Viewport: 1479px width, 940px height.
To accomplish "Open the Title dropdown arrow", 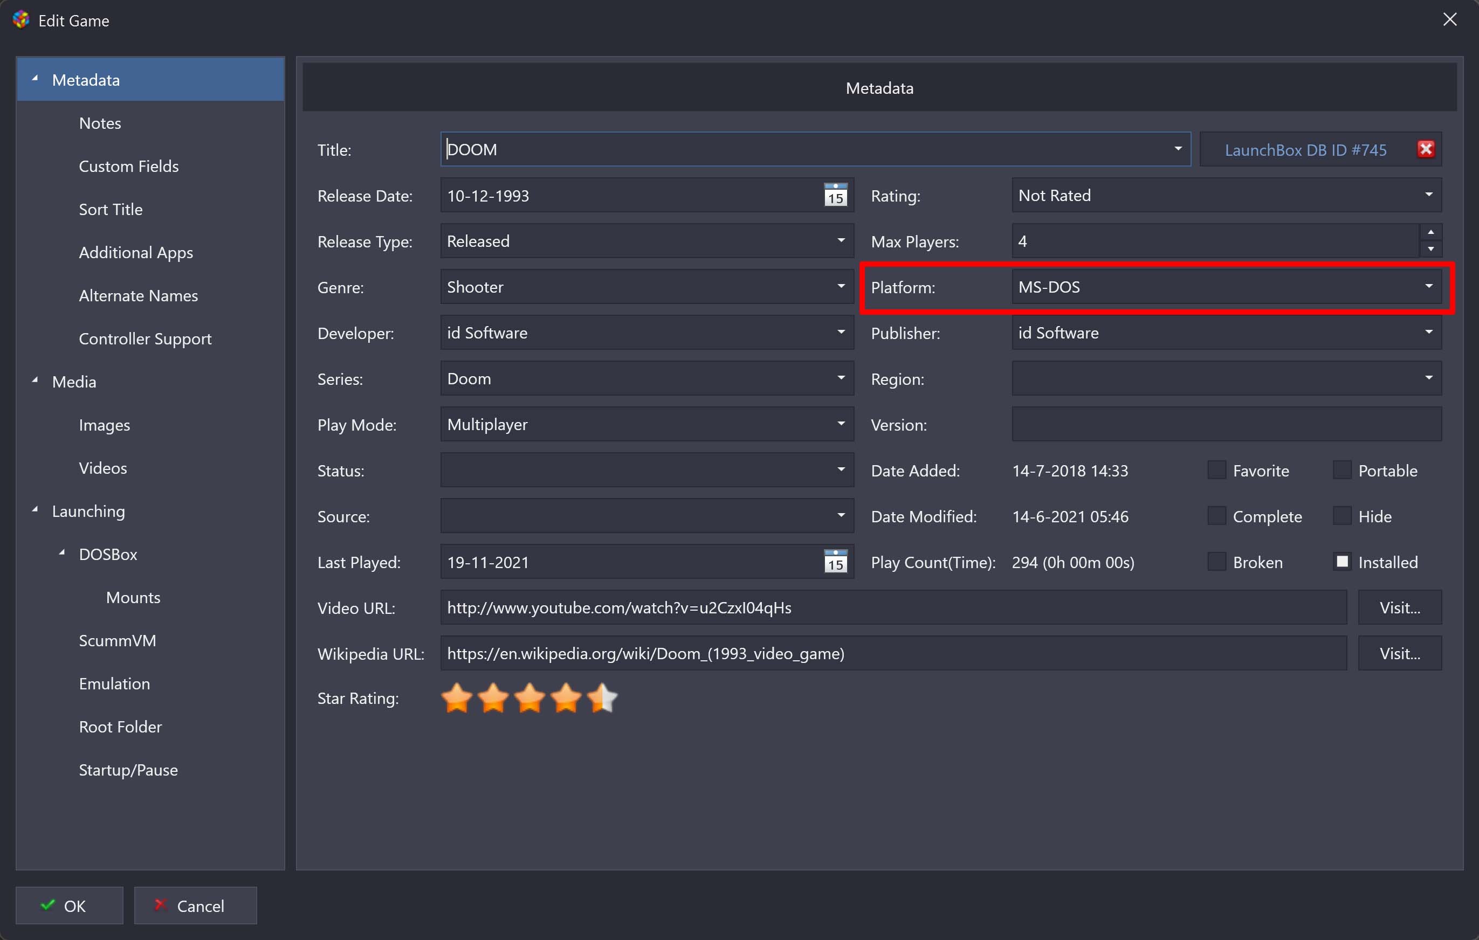I will pos(1178,149).
